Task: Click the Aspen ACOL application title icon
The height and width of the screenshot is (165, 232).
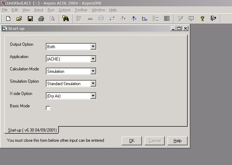Action: [x=3, y=3]
